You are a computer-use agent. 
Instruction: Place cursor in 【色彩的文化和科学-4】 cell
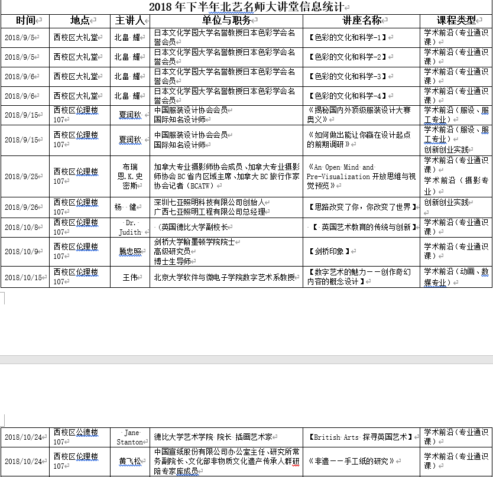348,96
